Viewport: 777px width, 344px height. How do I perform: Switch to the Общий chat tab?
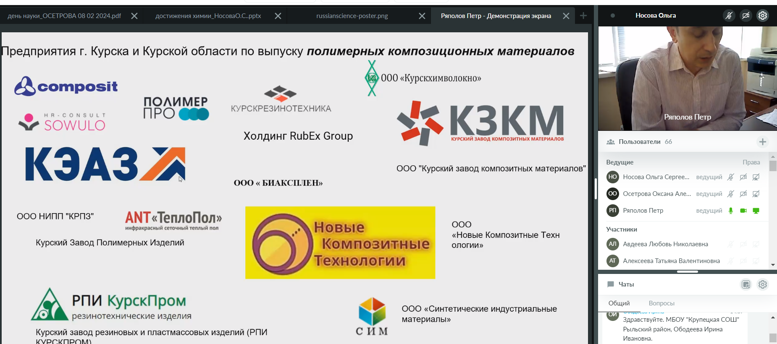coord(619,303)
